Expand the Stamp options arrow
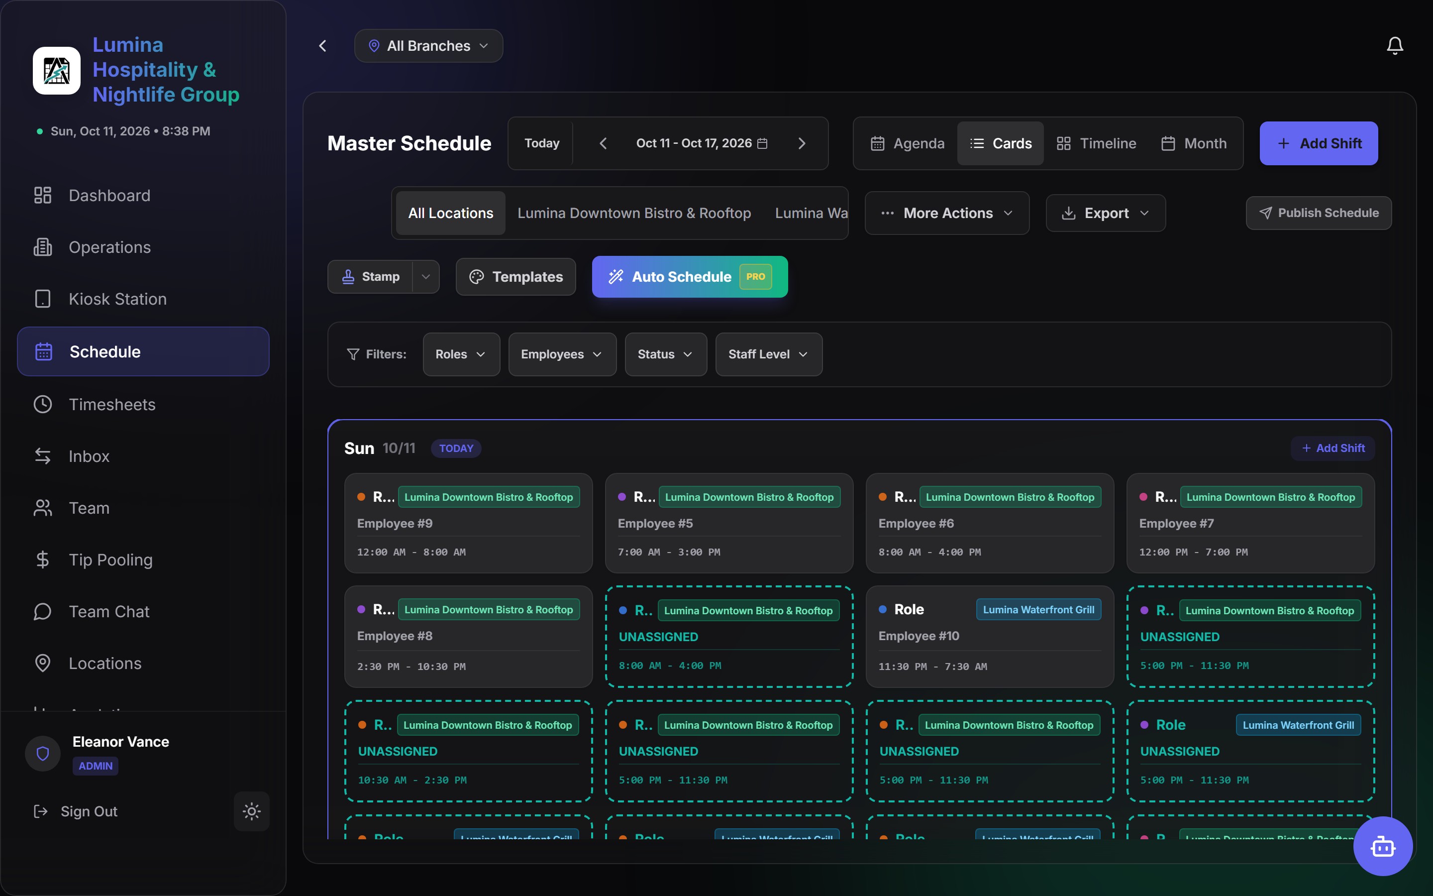 pyautogui.click(x=426, y=277)
